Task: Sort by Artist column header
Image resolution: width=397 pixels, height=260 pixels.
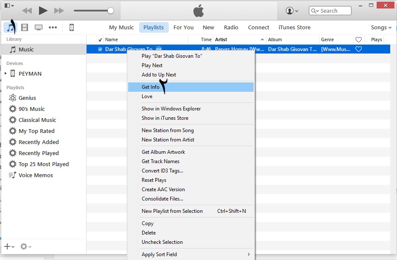Action: tap(239, 40)
